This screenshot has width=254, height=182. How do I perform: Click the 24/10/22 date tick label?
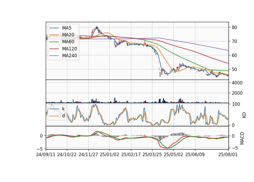[x=67, y=155]
